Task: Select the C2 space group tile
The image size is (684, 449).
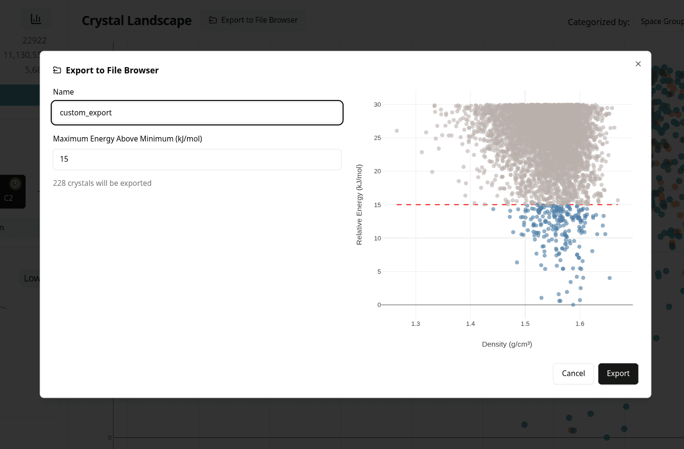Action: (13, 192)
